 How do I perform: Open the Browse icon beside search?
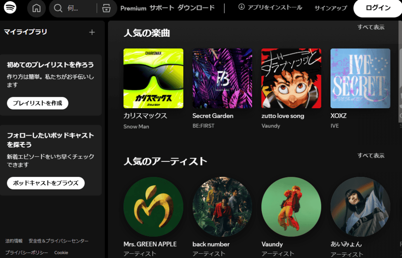106,8
